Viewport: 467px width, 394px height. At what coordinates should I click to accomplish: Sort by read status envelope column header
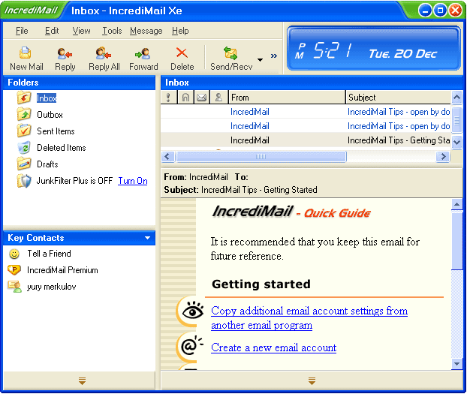pyautogui.click(x=202, y=97)
